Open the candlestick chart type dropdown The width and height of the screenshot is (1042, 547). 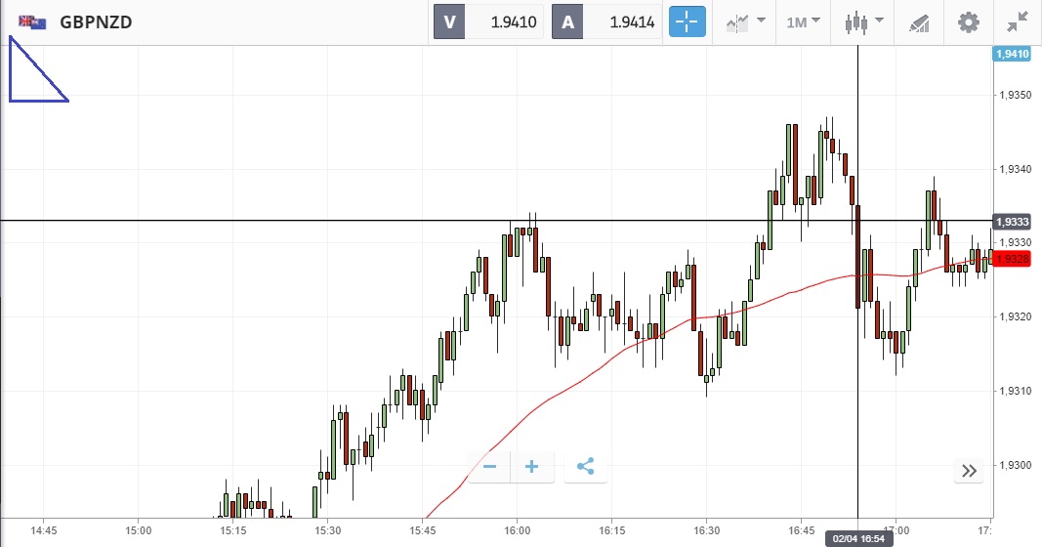864,21
